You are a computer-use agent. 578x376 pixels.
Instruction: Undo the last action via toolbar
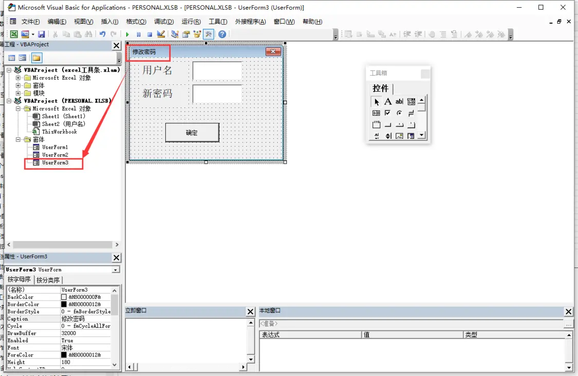point(102,34)
